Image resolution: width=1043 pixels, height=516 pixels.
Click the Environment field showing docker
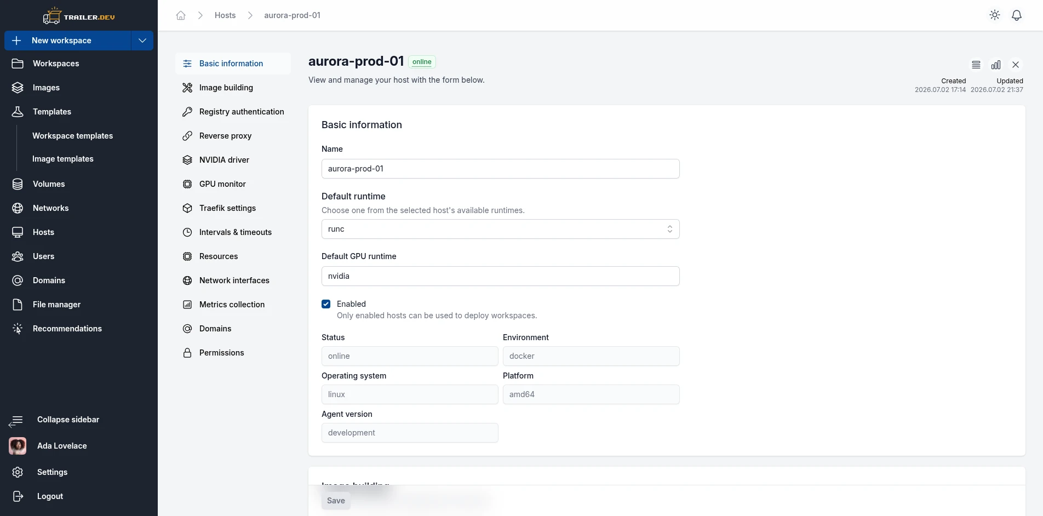pyautogui.click(x=591, y=356)
